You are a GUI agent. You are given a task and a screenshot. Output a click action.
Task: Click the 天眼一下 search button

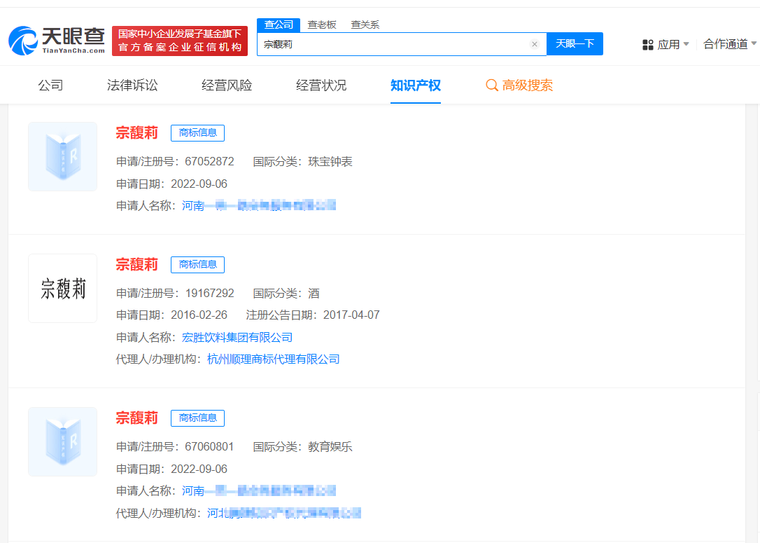tap(575, 43)
